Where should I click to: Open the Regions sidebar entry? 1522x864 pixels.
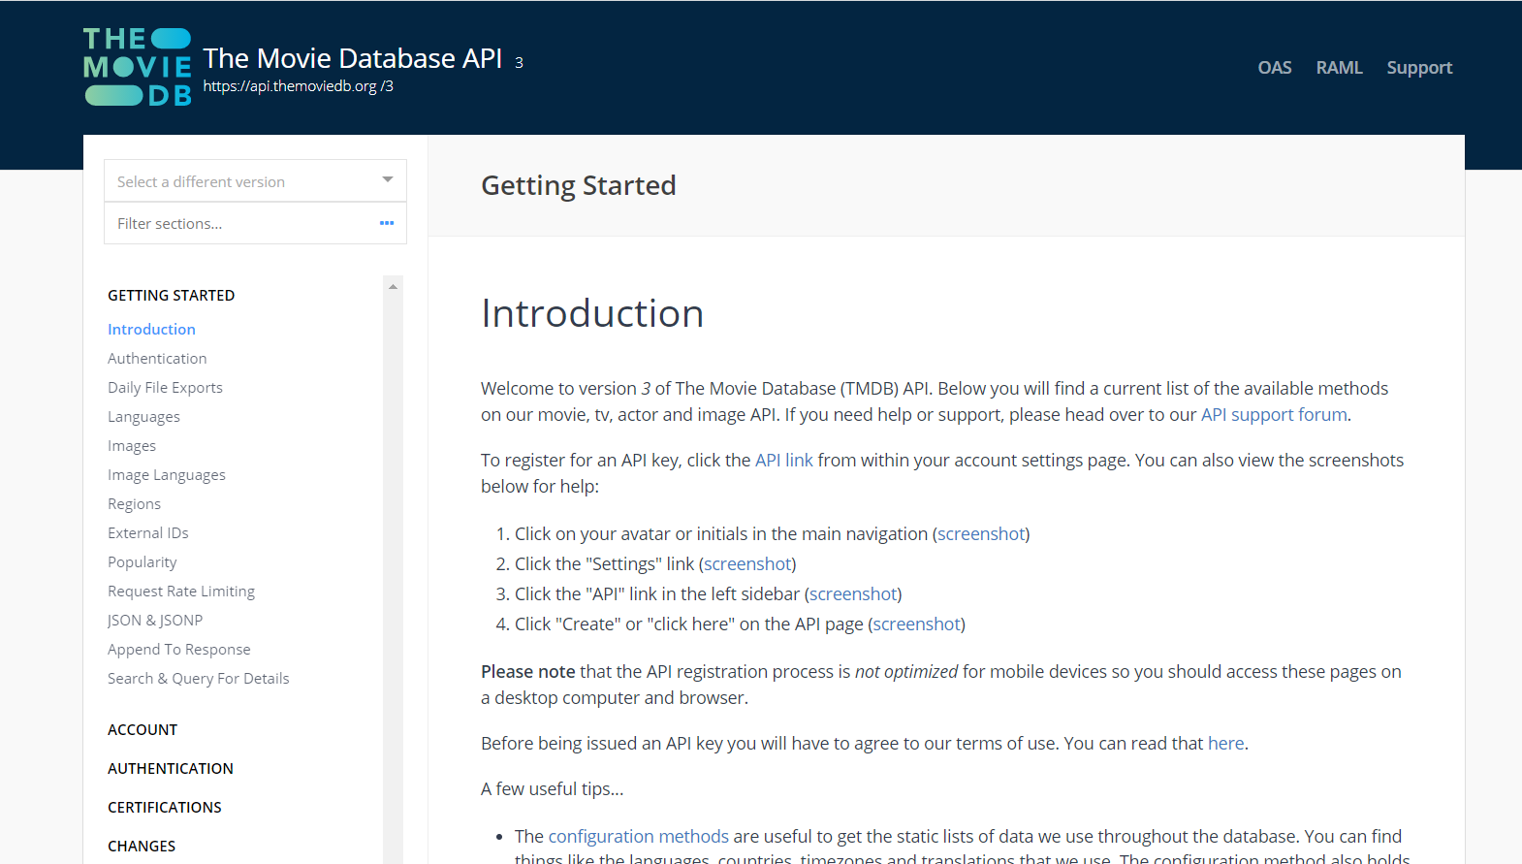click(x=134, y=503)
